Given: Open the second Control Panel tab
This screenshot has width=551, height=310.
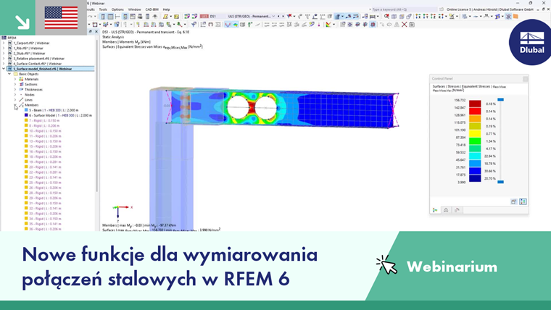Looking at the screenshot, I should [x=446, y=210].
